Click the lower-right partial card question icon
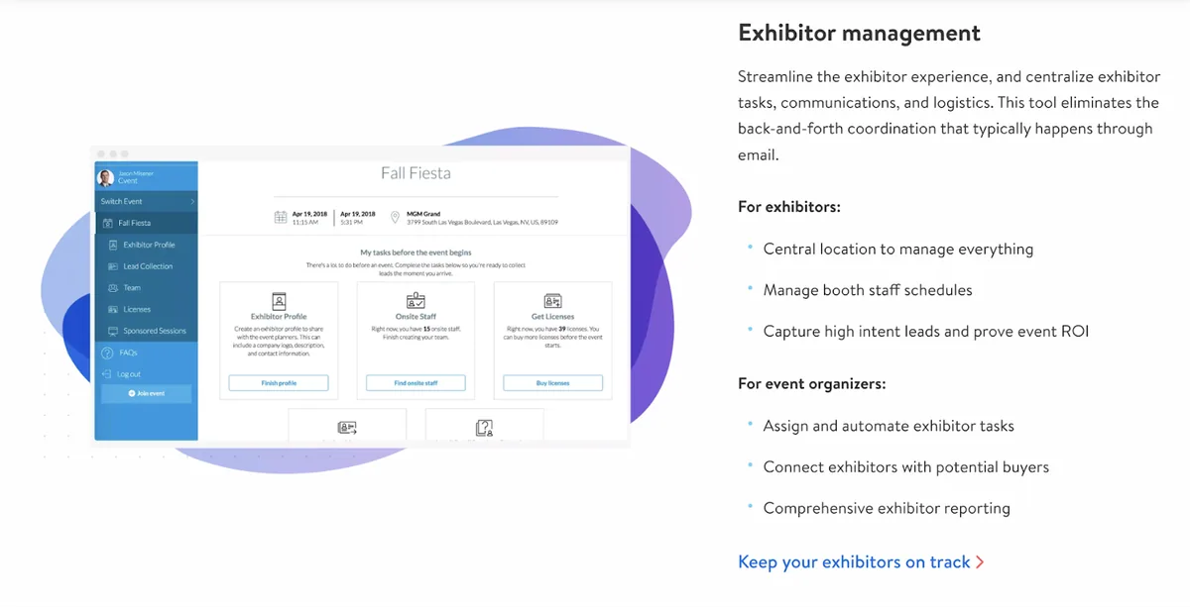The image size is (1190, 607). 484,428
